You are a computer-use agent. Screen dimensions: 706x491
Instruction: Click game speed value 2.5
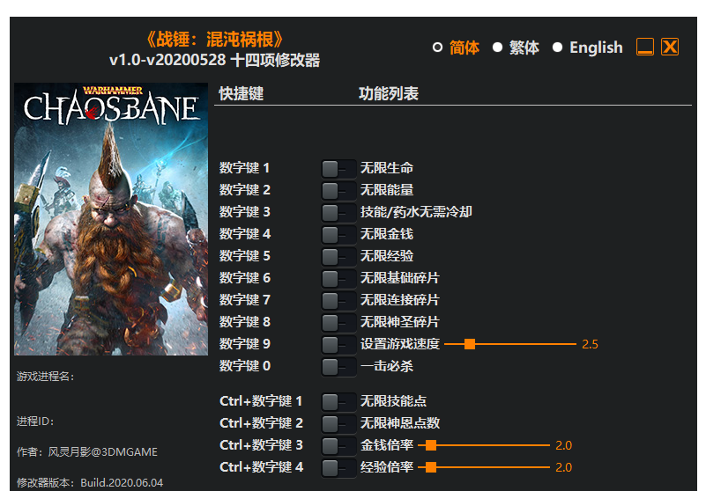590,345
